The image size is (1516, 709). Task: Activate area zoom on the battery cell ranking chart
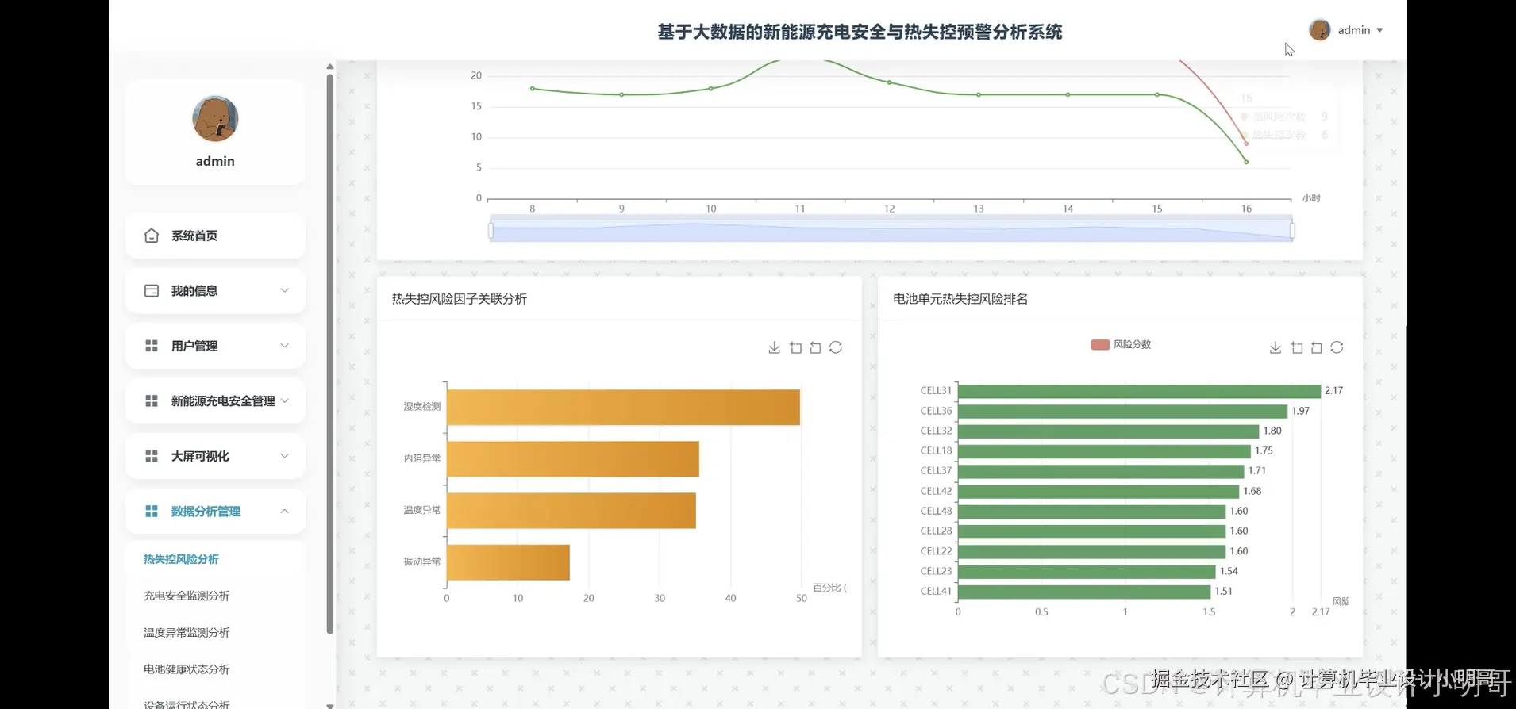(1297, 347)
